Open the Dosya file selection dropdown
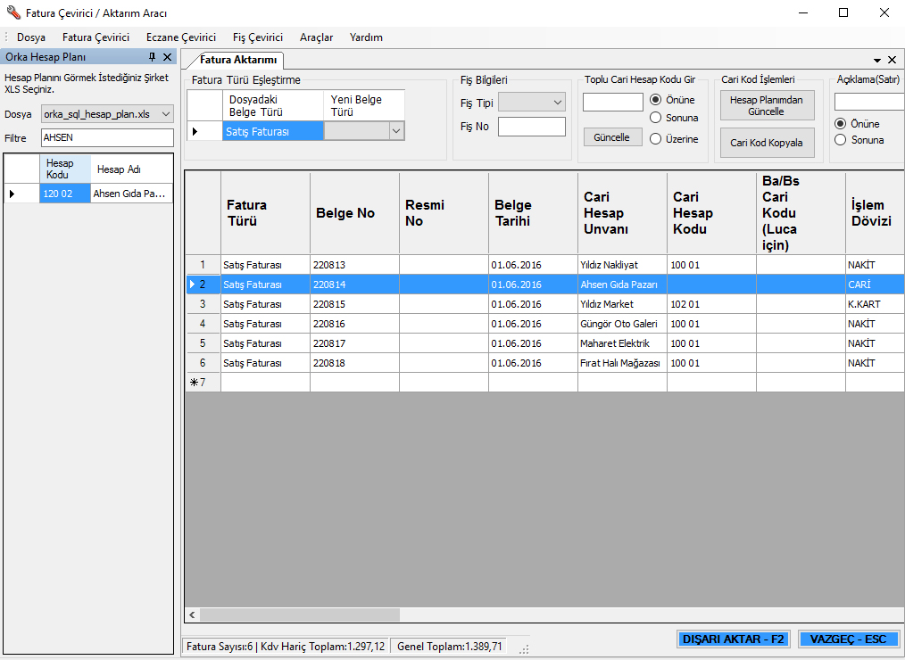The width and height of the screenshot is (905, 660). pyautogui.click(x=166, y=114)
